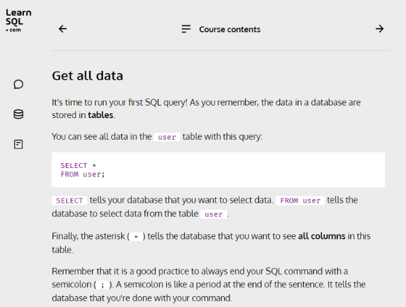Click the SELECT * line in code block
This screenshot has height=307, width=406.
tap(78, 165)
